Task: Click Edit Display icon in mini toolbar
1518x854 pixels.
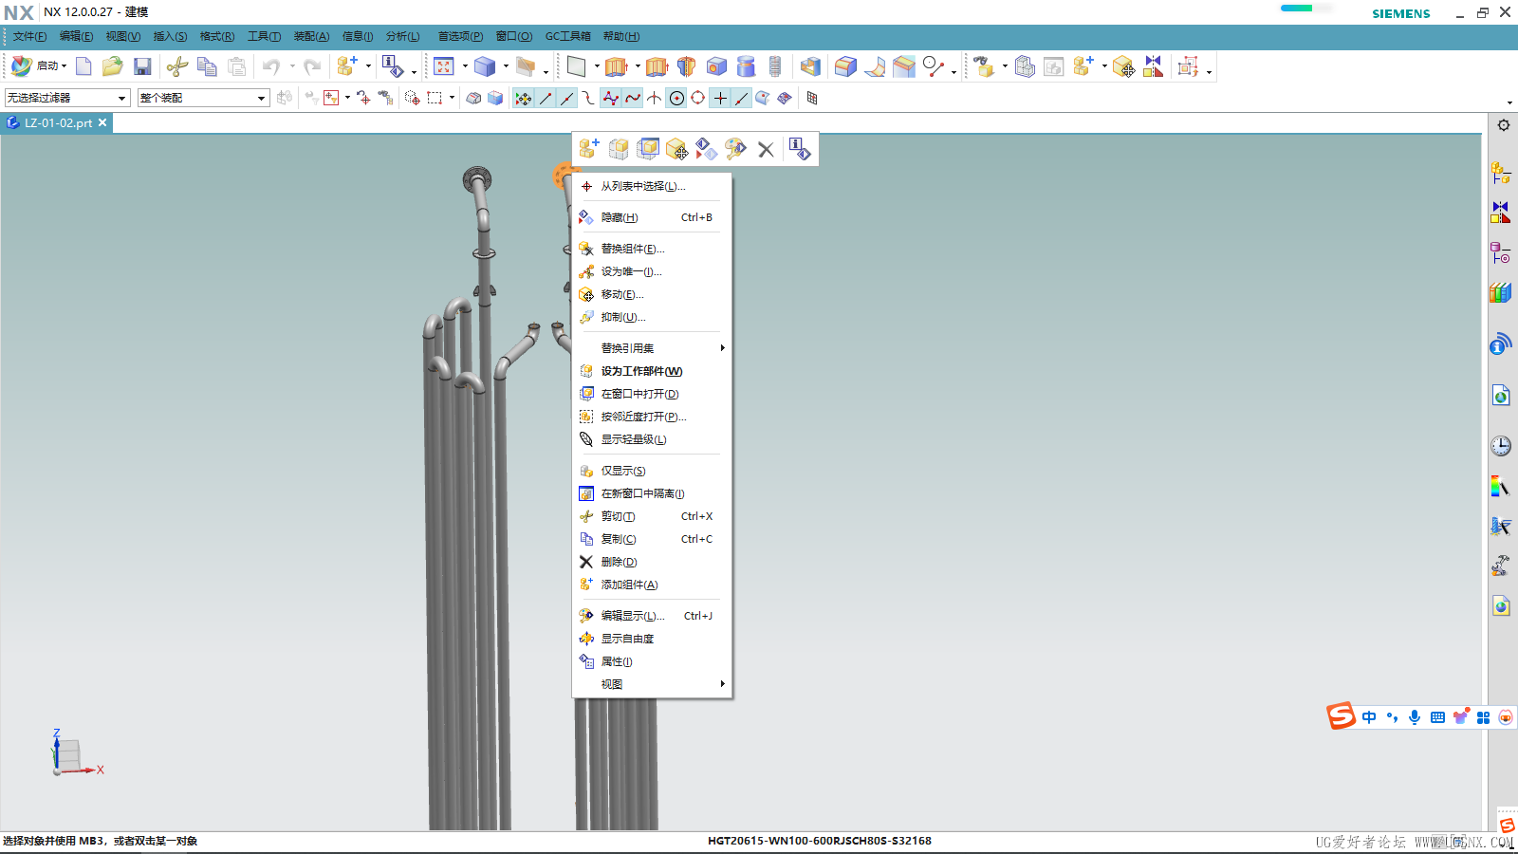Action: click(735, 149)
